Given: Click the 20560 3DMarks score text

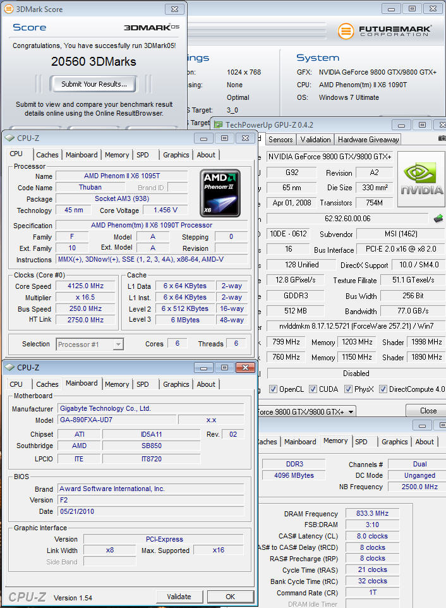Looking at the screenshot, I should pyautogui.click(x=93, y=62).
